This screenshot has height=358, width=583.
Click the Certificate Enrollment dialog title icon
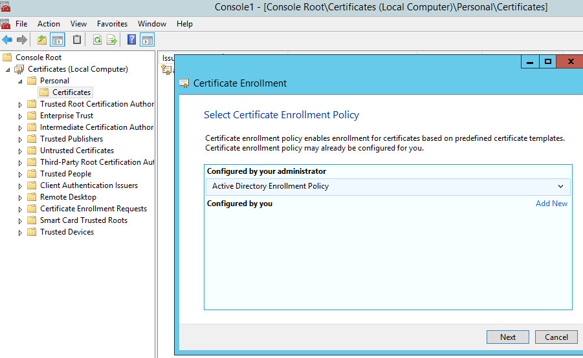(184, 83)
